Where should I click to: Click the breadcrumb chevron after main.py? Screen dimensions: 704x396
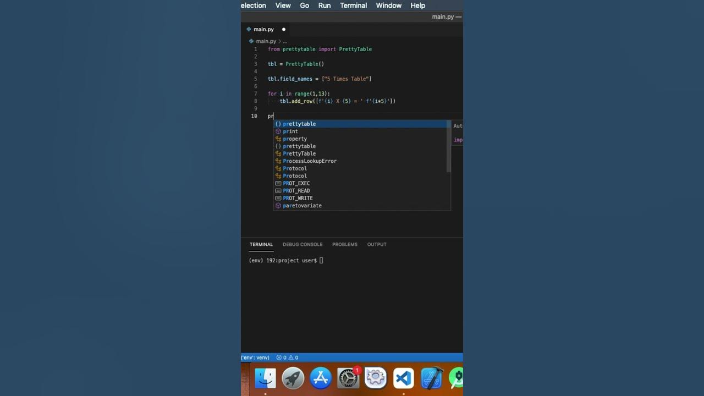[x=279, y=41]
